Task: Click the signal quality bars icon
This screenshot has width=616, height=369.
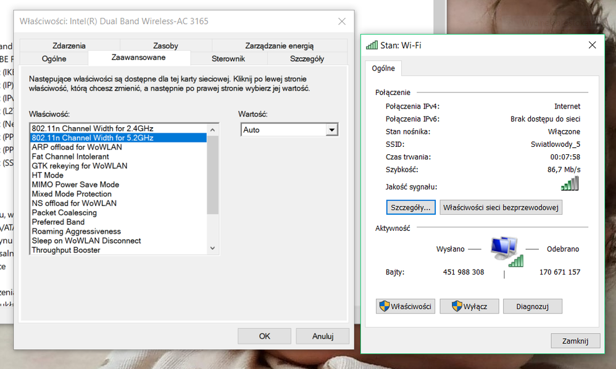Action: point(570,184)
